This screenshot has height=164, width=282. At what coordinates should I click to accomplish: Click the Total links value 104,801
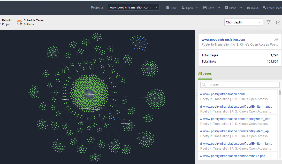click(x=272, y=62)
